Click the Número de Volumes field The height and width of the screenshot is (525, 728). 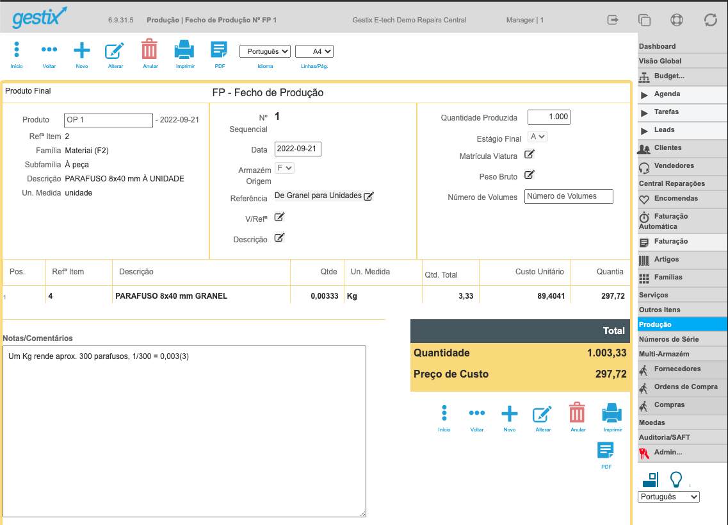coord(569,196)
